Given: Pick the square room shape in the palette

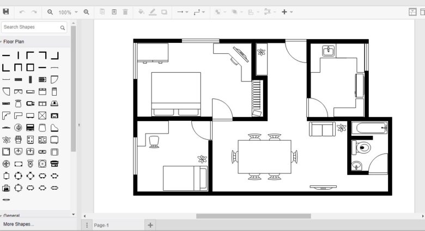Looking at the screenshot, I should [x=30, y=67].
